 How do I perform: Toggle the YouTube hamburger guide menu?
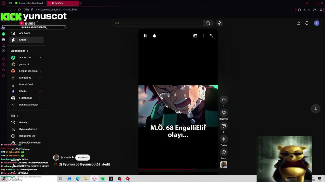click(x=13, y=23)
